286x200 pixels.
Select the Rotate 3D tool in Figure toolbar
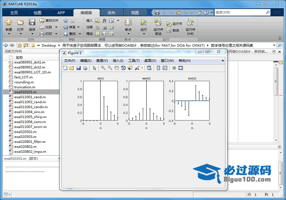click(123, 68)
